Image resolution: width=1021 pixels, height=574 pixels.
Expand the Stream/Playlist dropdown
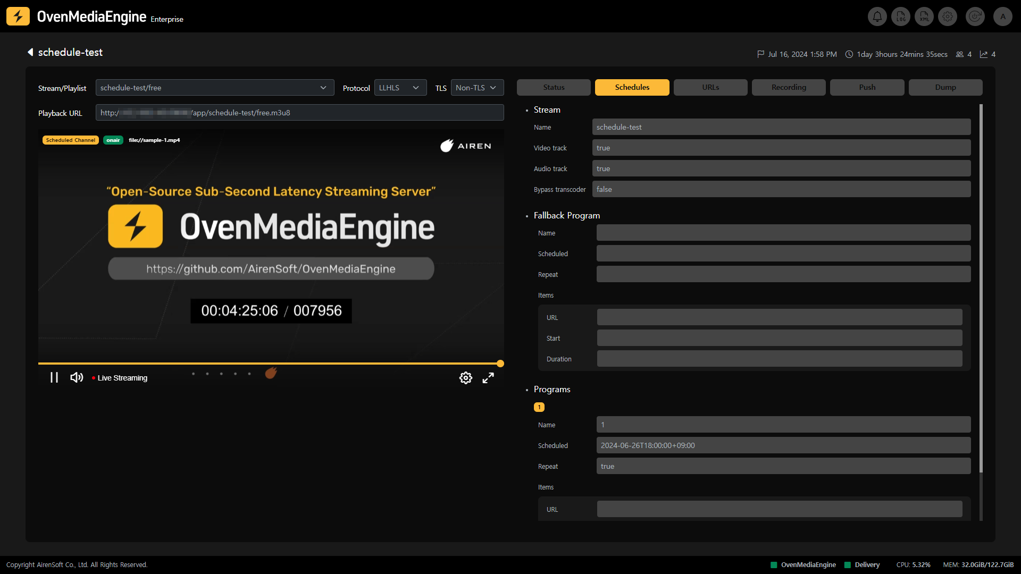214,88
